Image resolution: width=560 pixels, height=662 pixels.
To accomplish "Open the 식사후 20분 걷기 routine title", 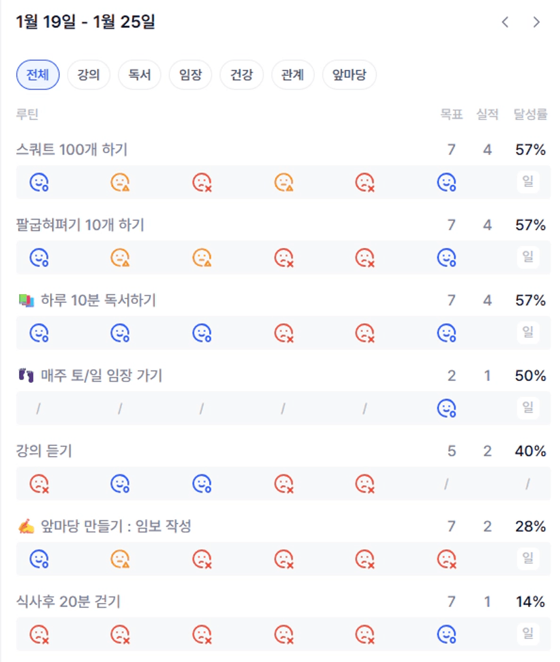I will pyautogui.click(x=68, y=601).
